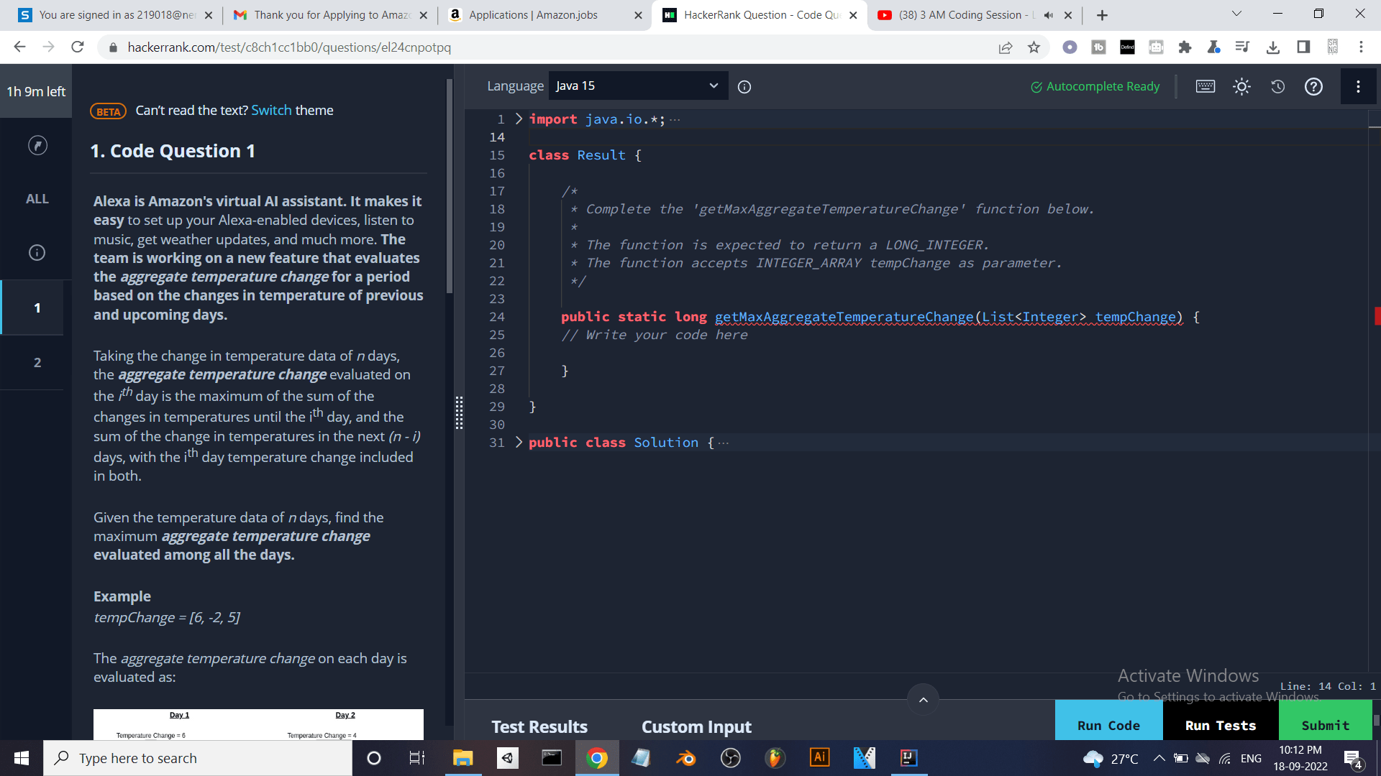The width and height of the screenshot is (1381, 776).
Task: Open the editor help question-mark icon
Action: click(x=1314, y=86)
